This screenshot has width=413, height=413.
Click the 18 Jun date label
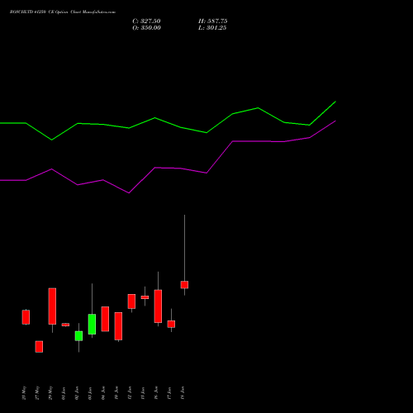(x=183, y=393)
